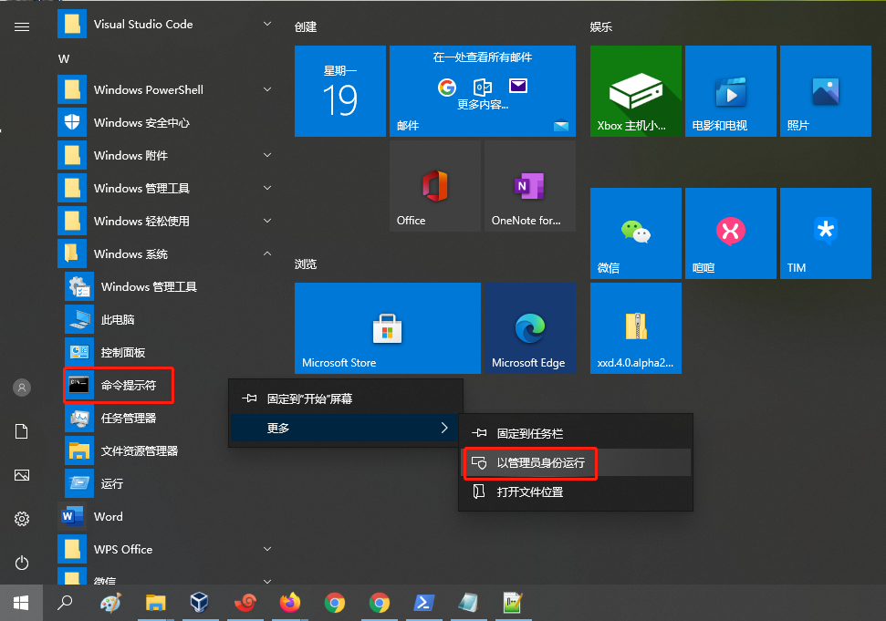Viewport: 886px width, 621px height.
Task: Select 以管理员身份运行 from the context menu
Action: pyautogui.click(x=540, y=462)
